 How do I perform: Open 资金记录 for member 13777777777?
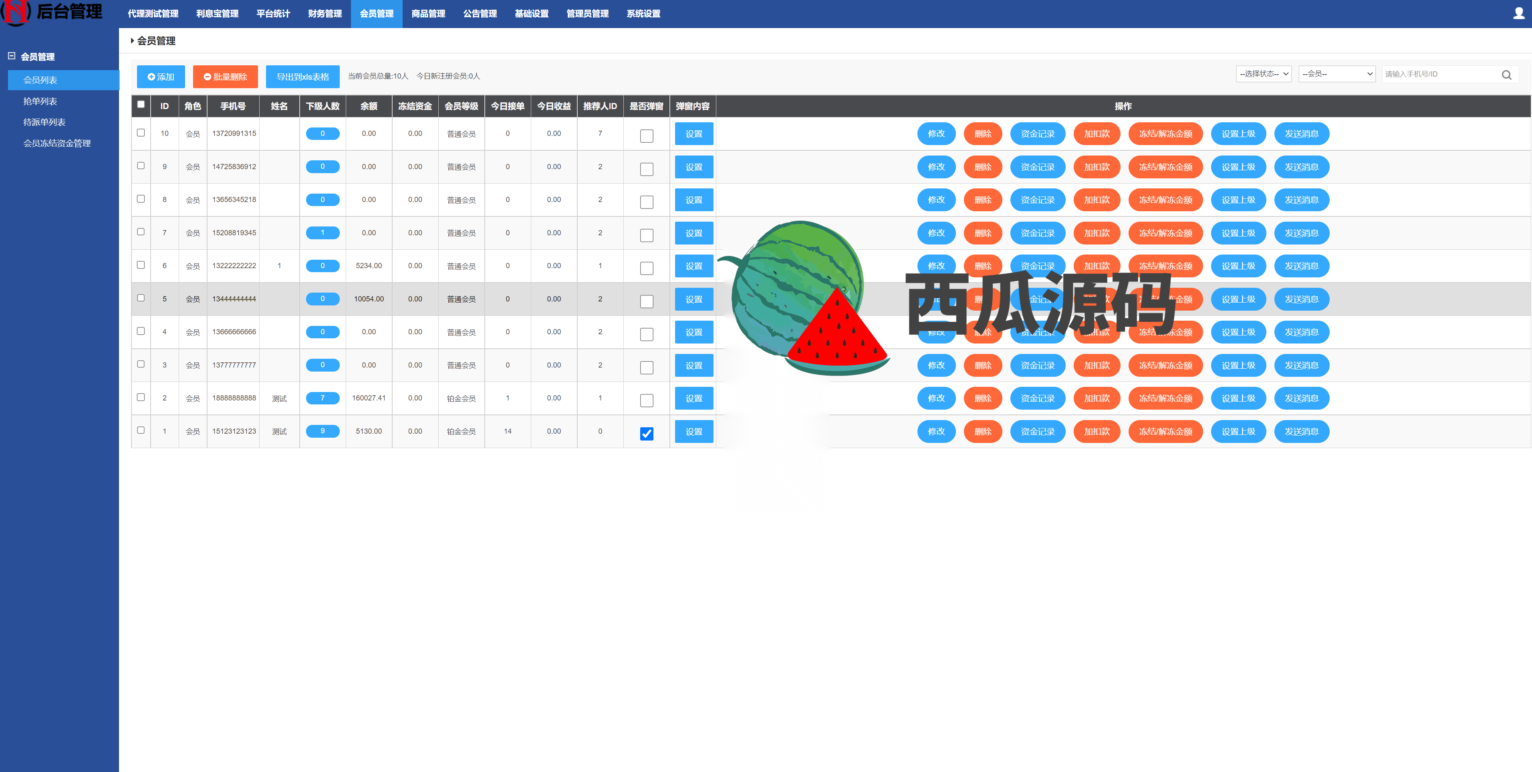[1038, 366]
